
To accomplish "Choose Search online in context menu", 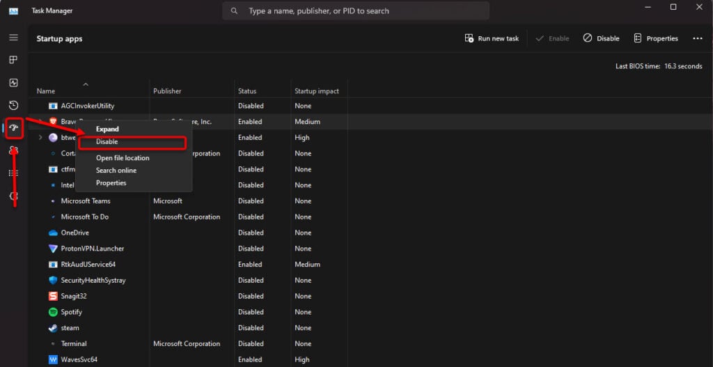I will 116,171.
